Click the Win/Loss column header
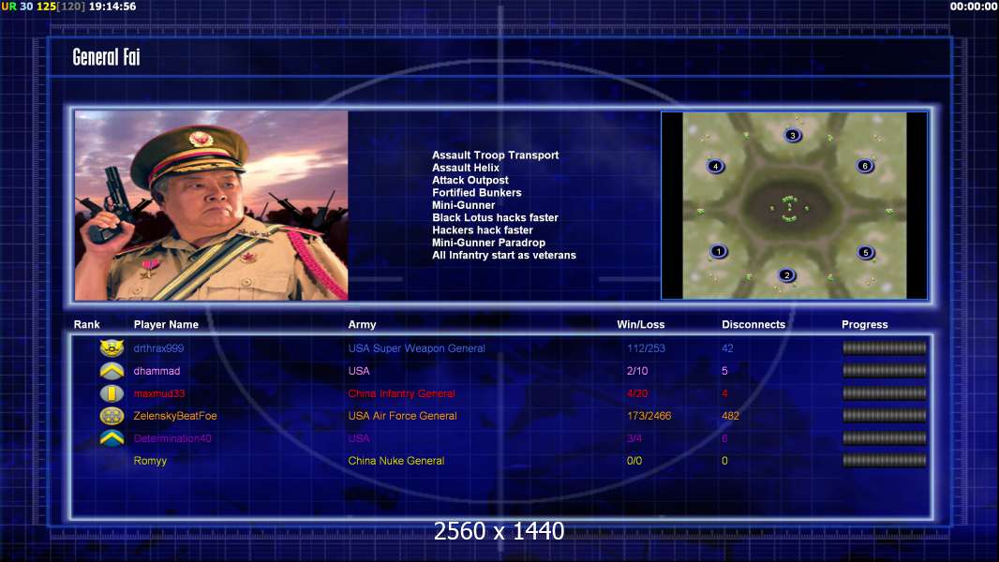 640,324
